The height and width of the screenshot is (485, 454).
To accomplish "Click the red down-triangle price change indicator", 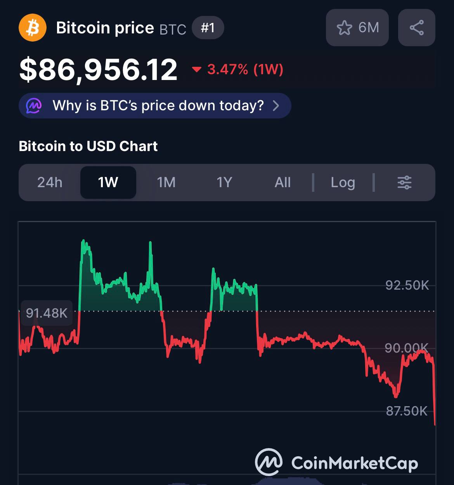I will pyautogui.click(x=197, y=70).
